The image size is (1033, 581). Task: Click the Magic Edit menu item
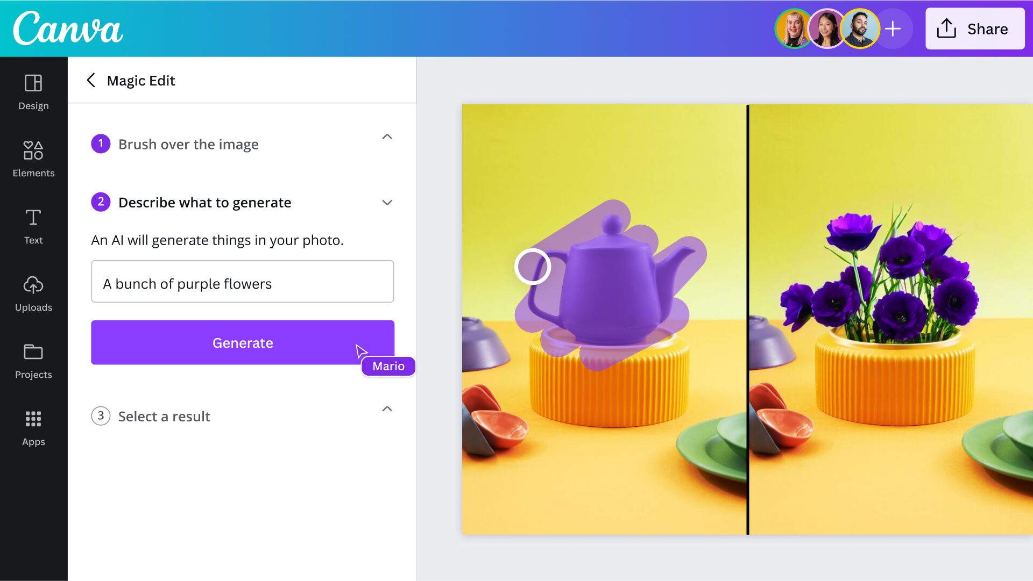(x=140, y=80)
